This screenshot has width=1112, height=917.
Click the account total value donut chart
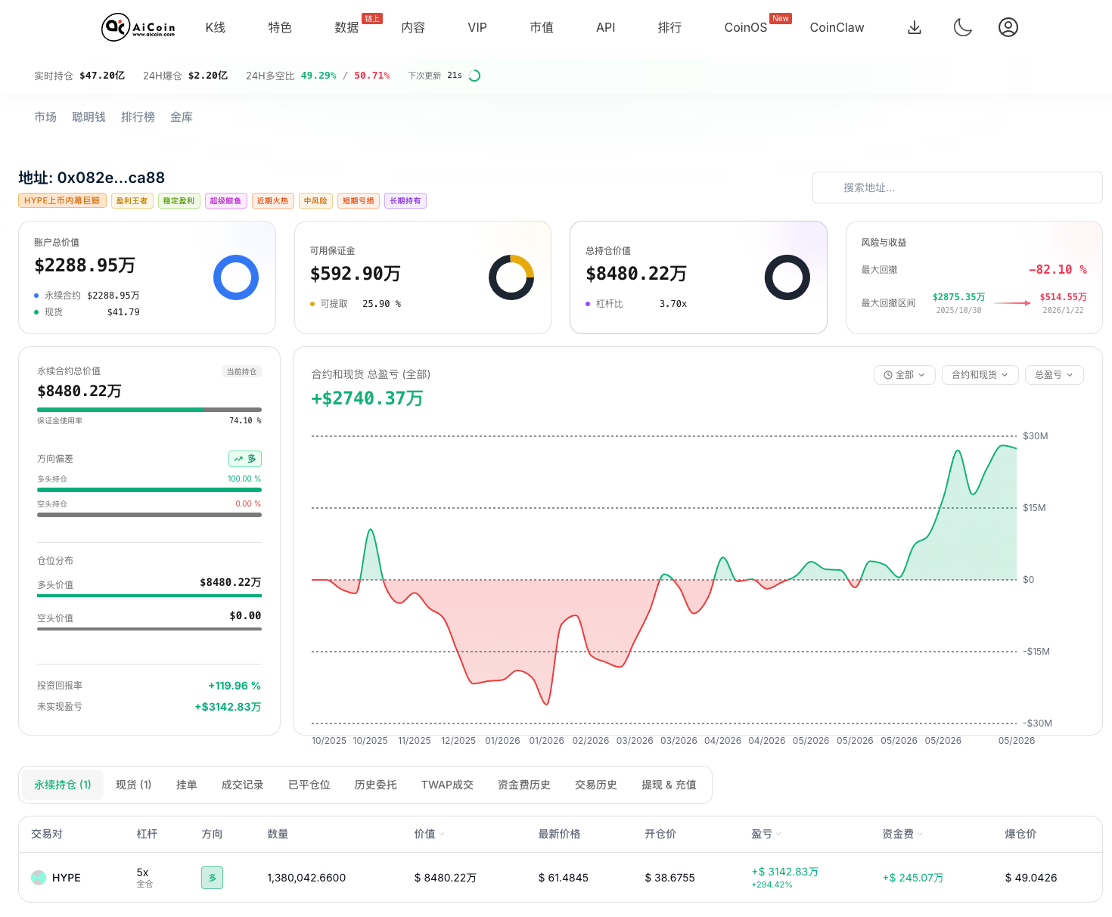(236, 277)
